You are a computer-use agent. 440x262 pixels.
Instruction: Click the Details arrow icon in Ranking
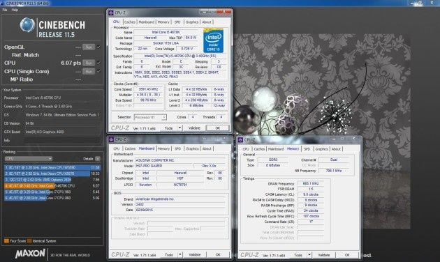pyautogui.click(x=97, y=159)
